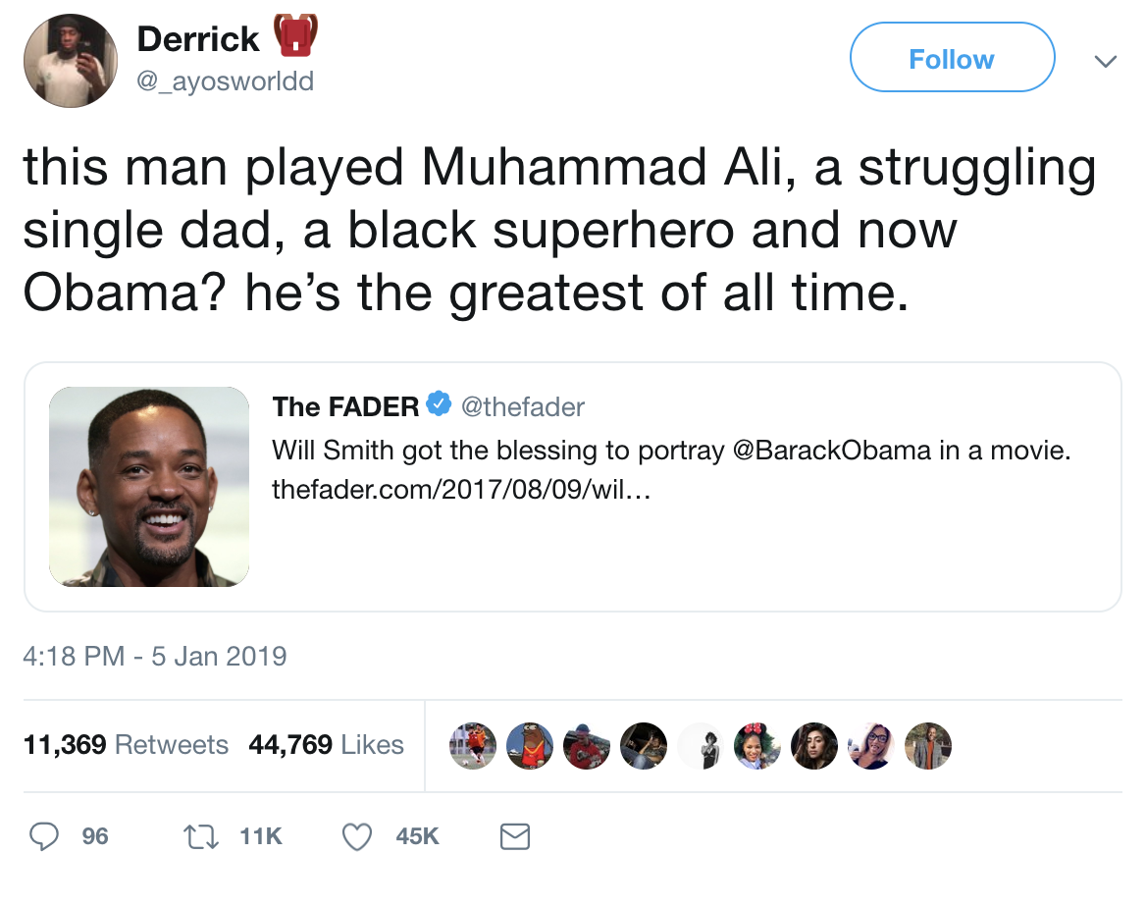This screenshot has width=1146, height=907.
Task: View the 11,369 Retweets list
Action: 126,745
